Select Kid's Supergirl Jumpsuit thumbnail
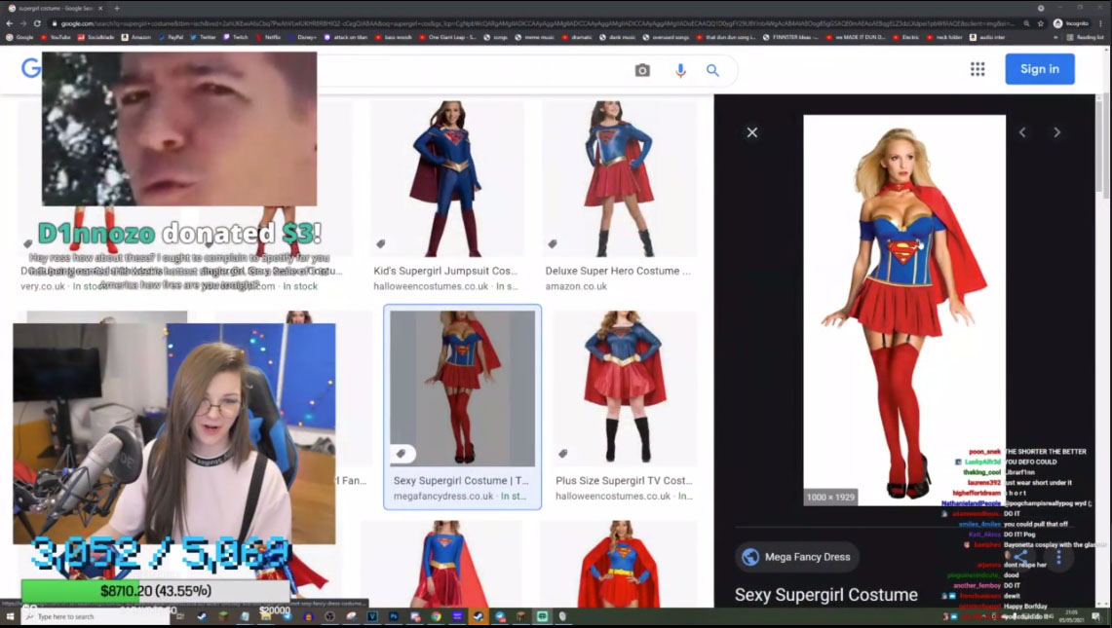This screenshot has width=1112, height=628. point(446,178)
